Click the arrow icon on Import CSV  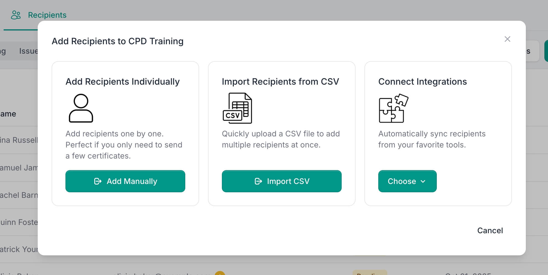[x=258, y=181]
